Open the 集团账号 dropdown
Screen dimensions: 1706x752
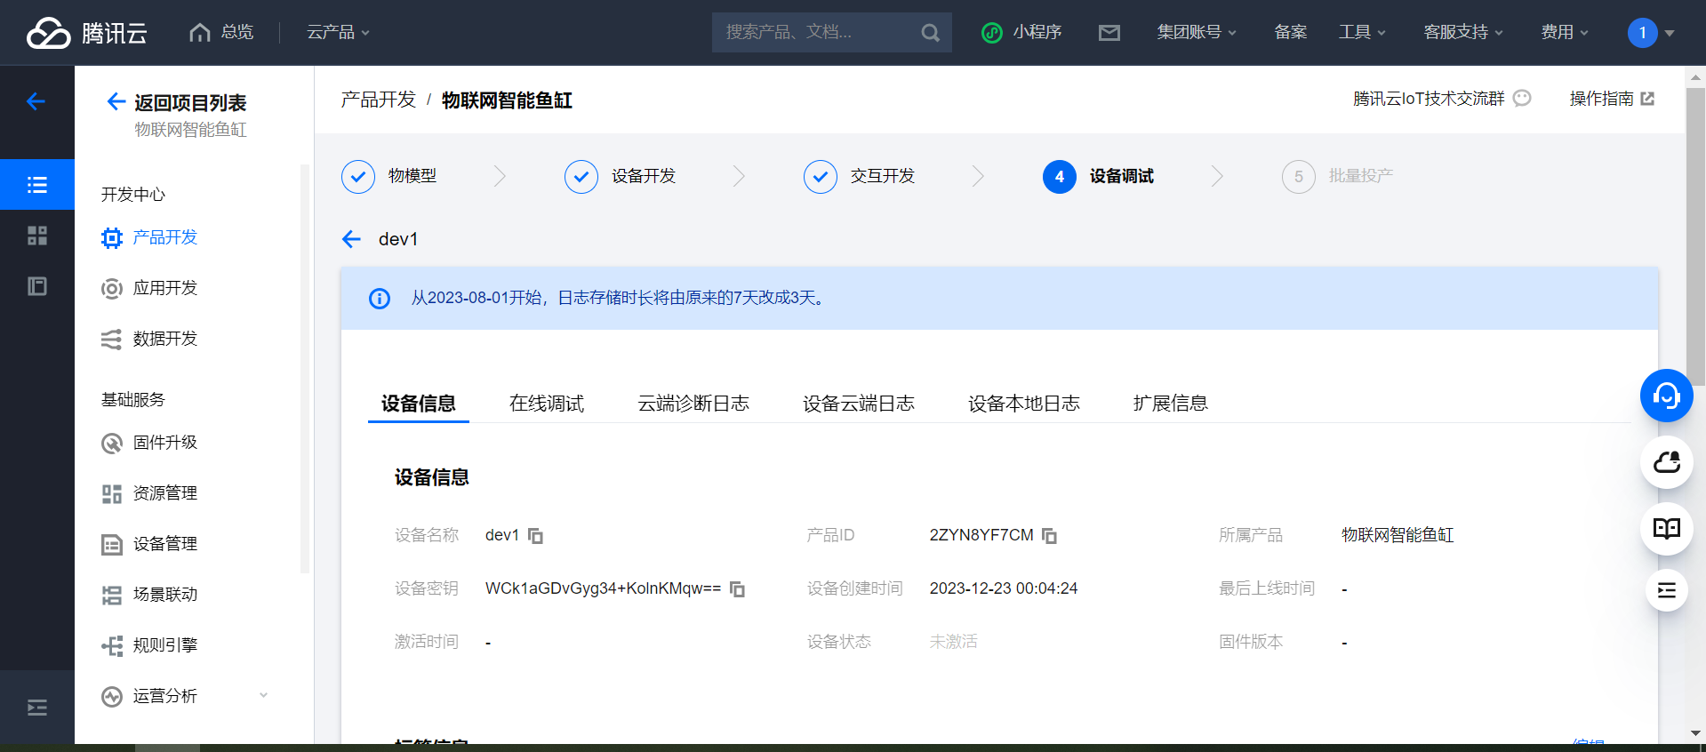point(1196,33)
